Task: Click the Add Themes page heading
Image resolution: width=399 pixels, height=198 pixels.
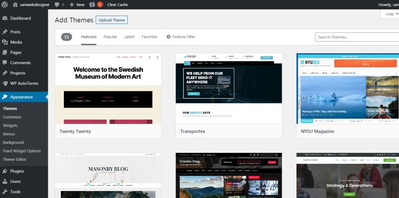Action: tap(74, 20)
